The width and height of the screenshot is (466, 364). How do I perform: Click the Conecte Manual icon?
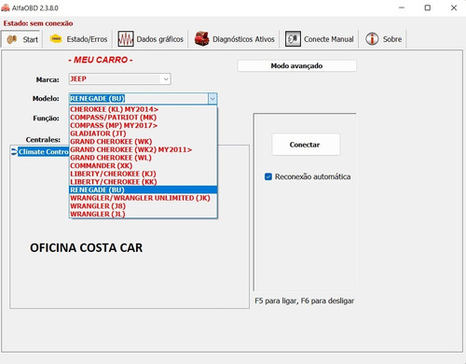click(x=293, y=39)
